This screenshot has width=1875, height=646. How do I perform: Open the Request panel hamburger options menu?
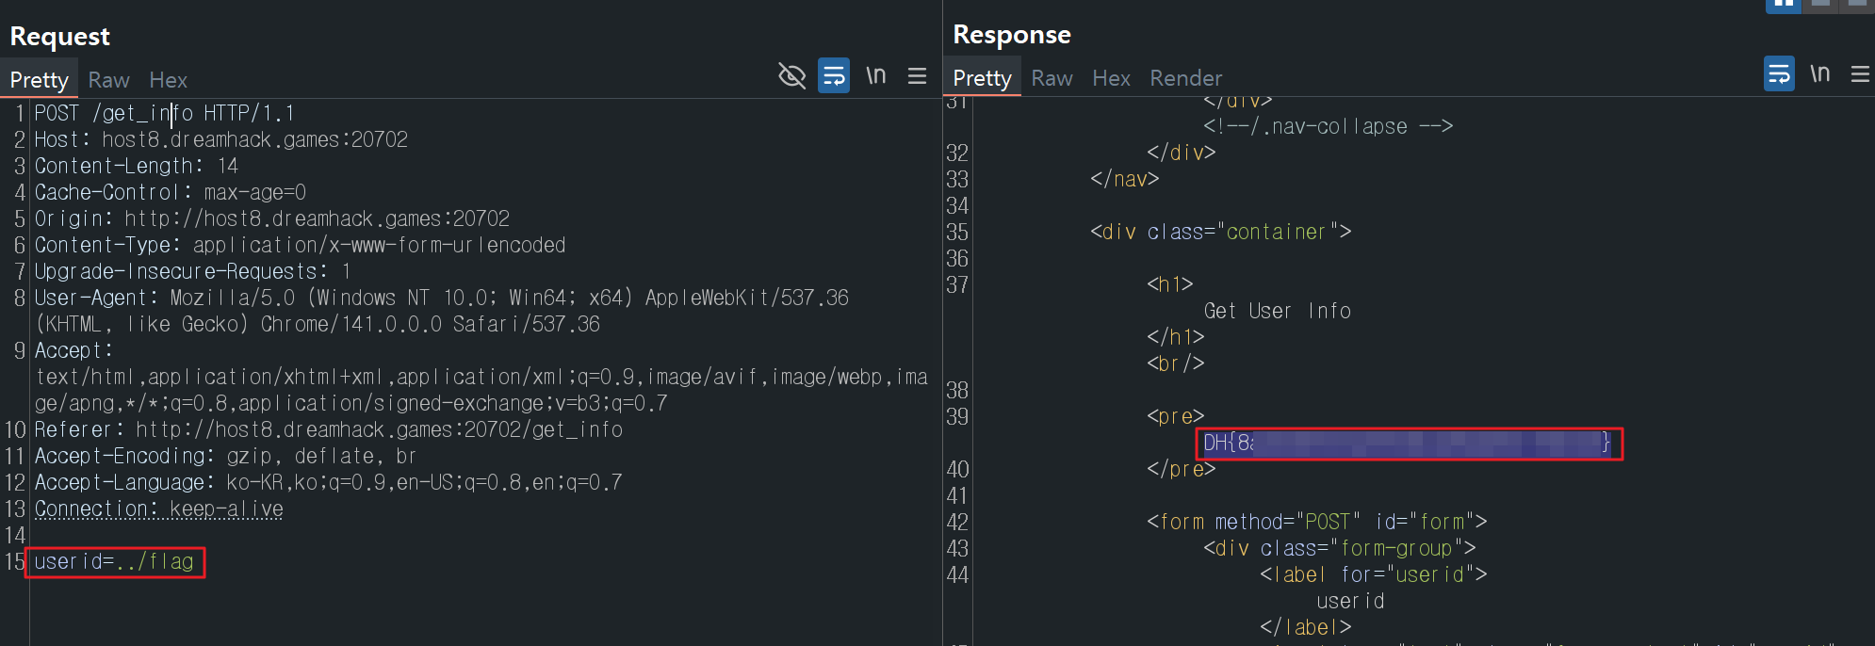point(917,76)
